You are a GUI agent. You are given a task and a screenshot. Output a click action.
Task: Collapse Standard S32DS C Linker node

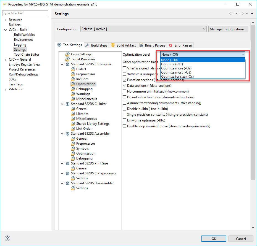click(x=62, y=104)
